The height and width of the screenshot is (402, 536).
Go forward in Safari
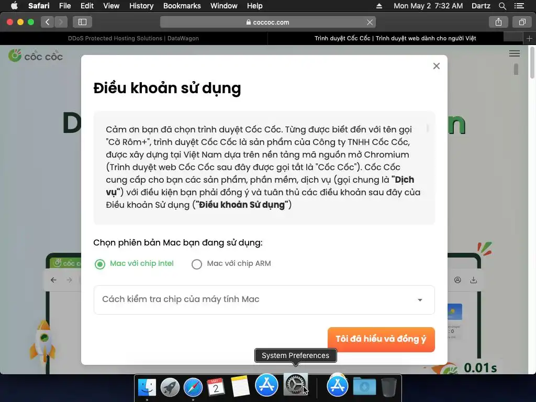[x=61, y=22]
